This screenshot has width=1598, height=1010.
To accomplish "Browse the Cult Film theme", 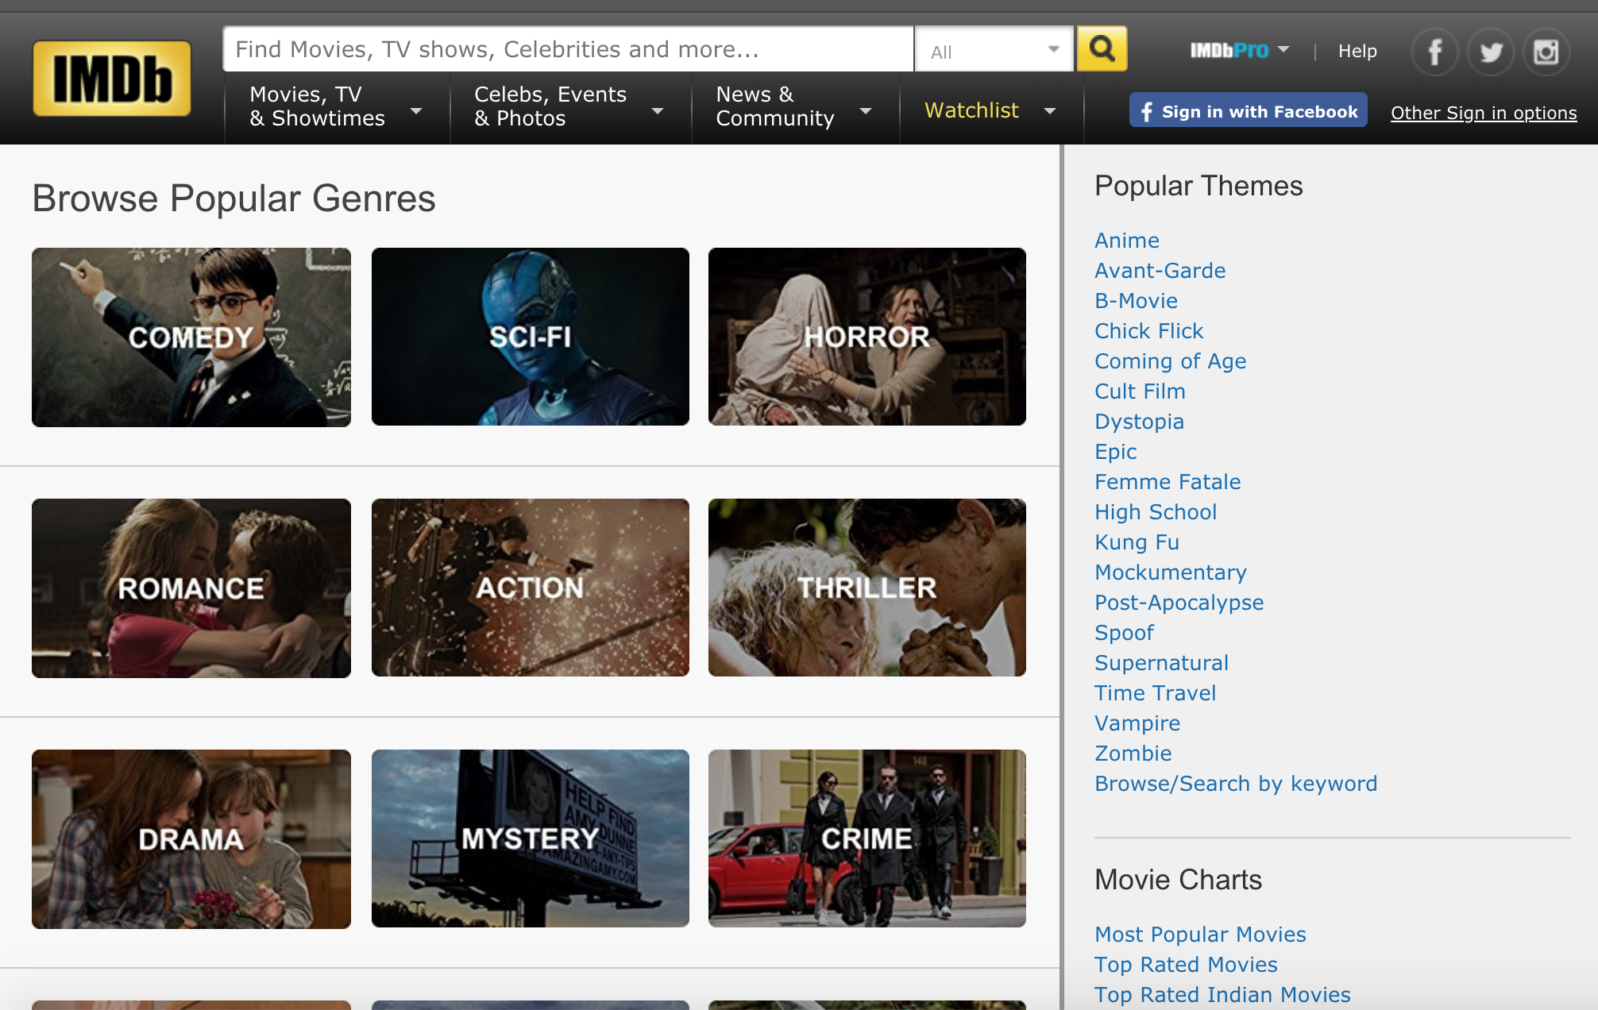I will (1141, 391).
